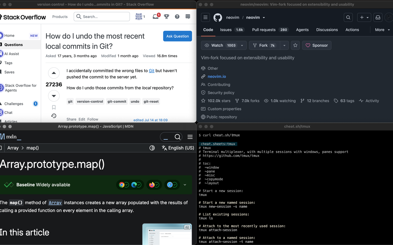Screen dimensions: 393x245
Task: Toggle MDN color theme switcher
Action: (152, 148)
